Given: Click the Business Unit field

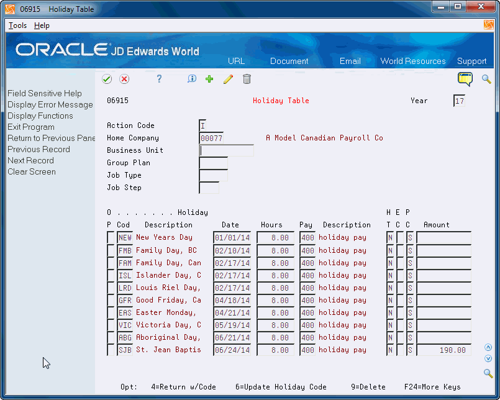Looking at the screenshot, I should (227, 150).
